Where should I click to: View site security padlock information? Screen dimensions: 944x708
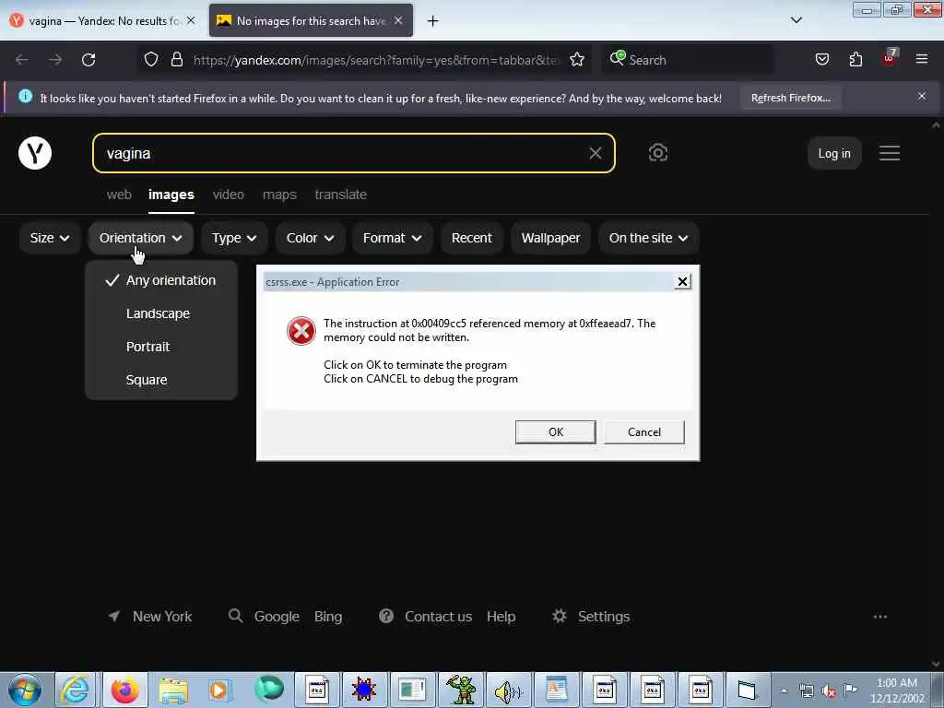[x=176, y=59]
